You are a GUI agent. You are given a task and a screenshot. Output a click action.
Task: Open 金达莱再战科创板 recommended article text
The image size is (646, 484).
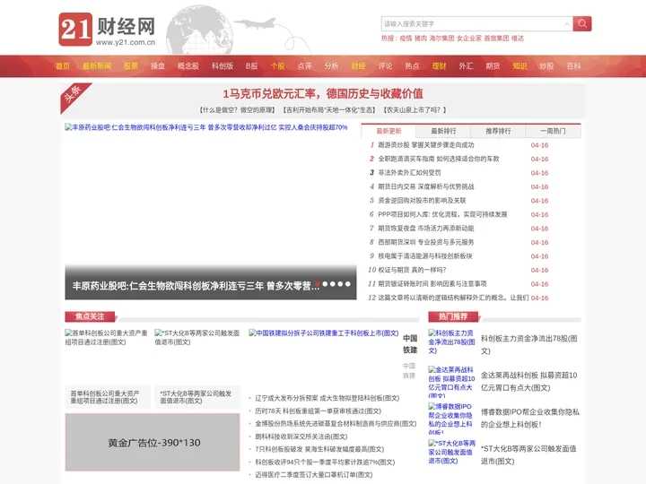(x=529, y=382)
